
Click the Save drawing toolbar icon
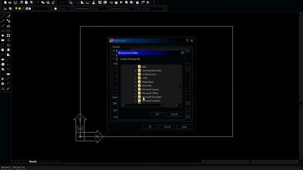pos(15,2)
